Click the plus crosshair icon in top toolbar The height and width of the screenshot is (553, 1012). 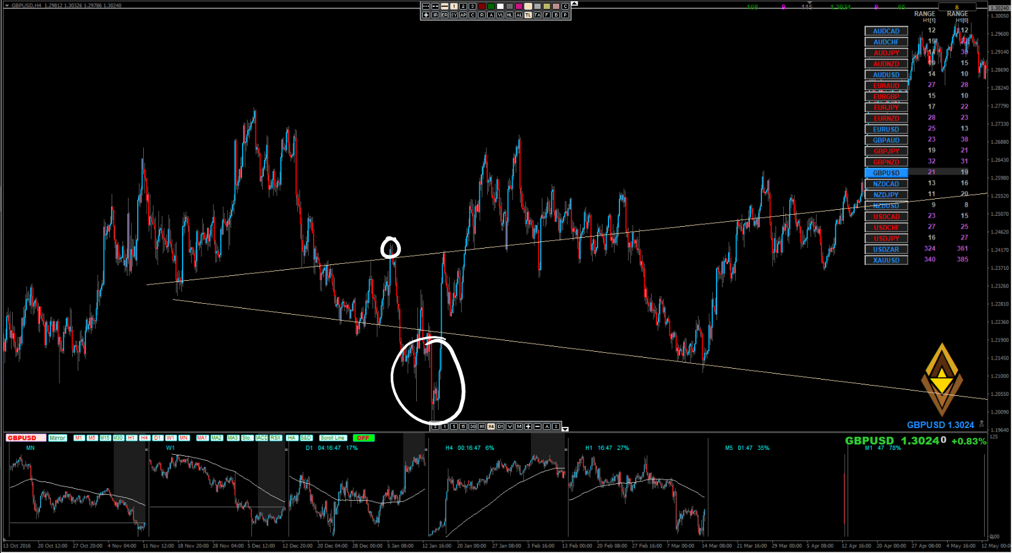click(x=426, y=15)
